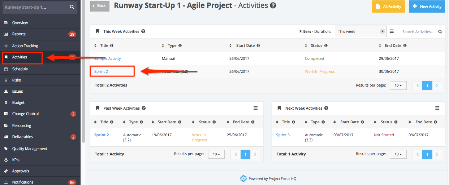Click the Project Focus HQ footer logo
Viewport: 449px width, 185px height.
click(x=243, y=179)
